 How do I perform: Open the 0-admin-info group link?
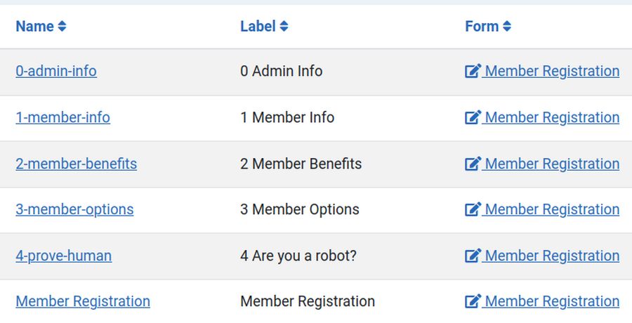pyautogui.click(x=56, y=71)
